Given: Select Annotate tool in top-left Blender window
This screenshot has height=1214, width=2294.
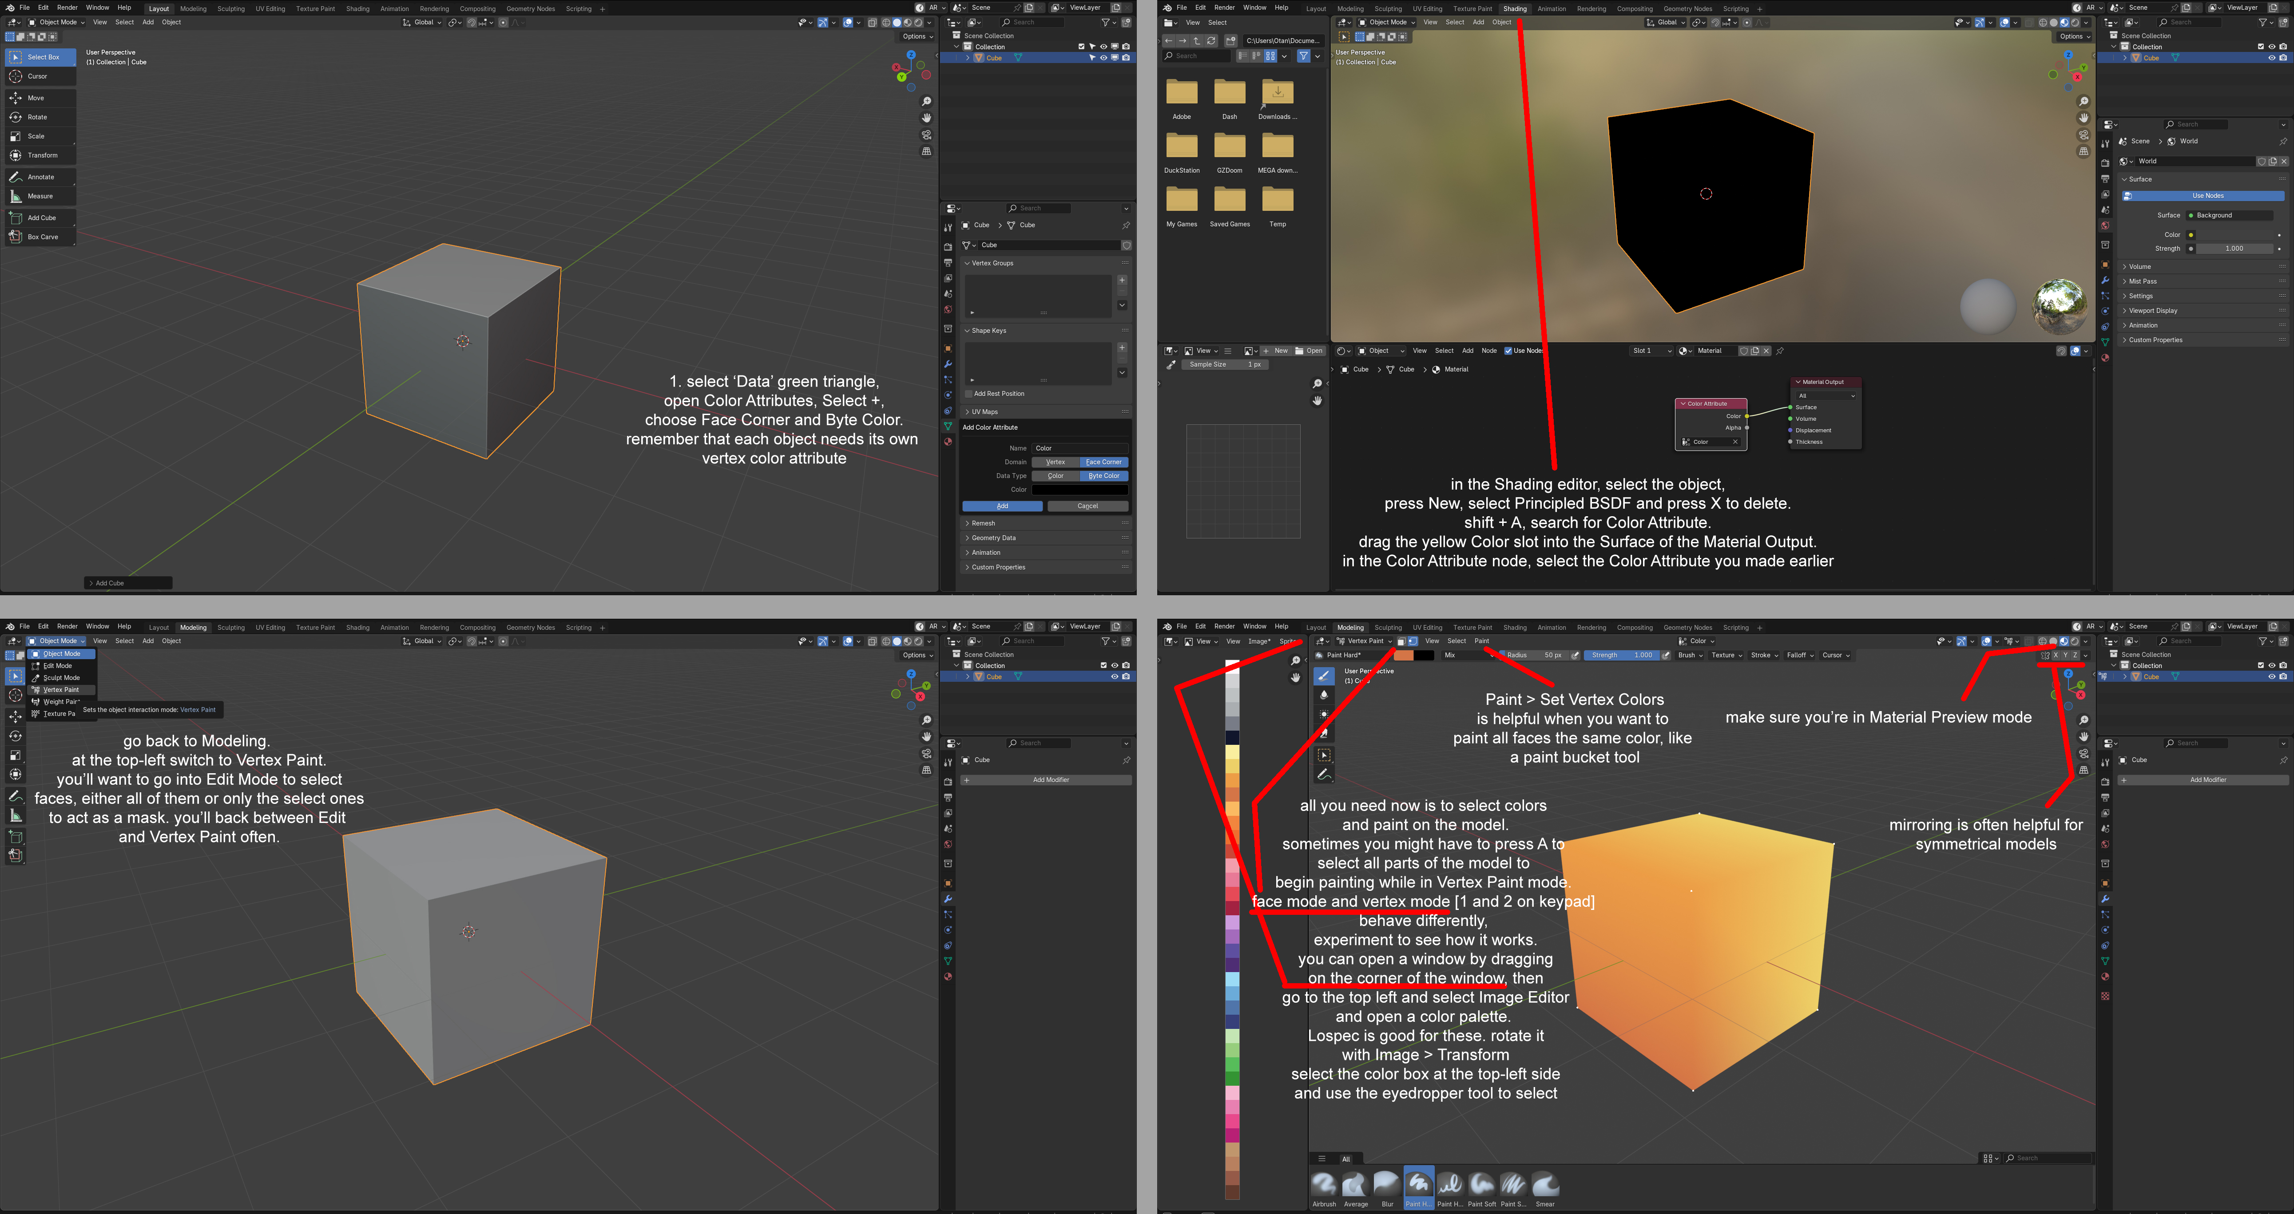Looking at the screenshot, I should pos(40,177).
